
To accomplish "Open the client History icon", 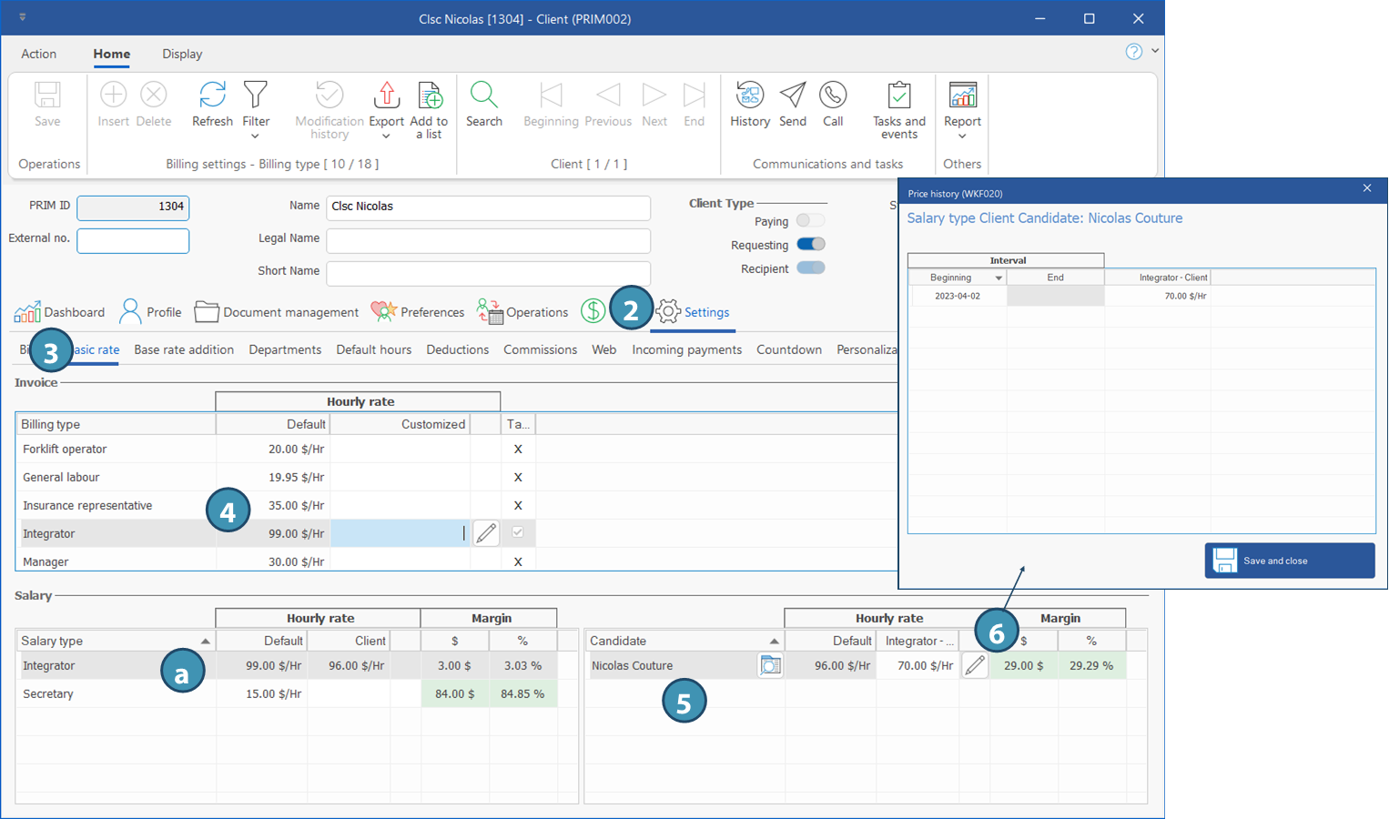I will 749,96.
